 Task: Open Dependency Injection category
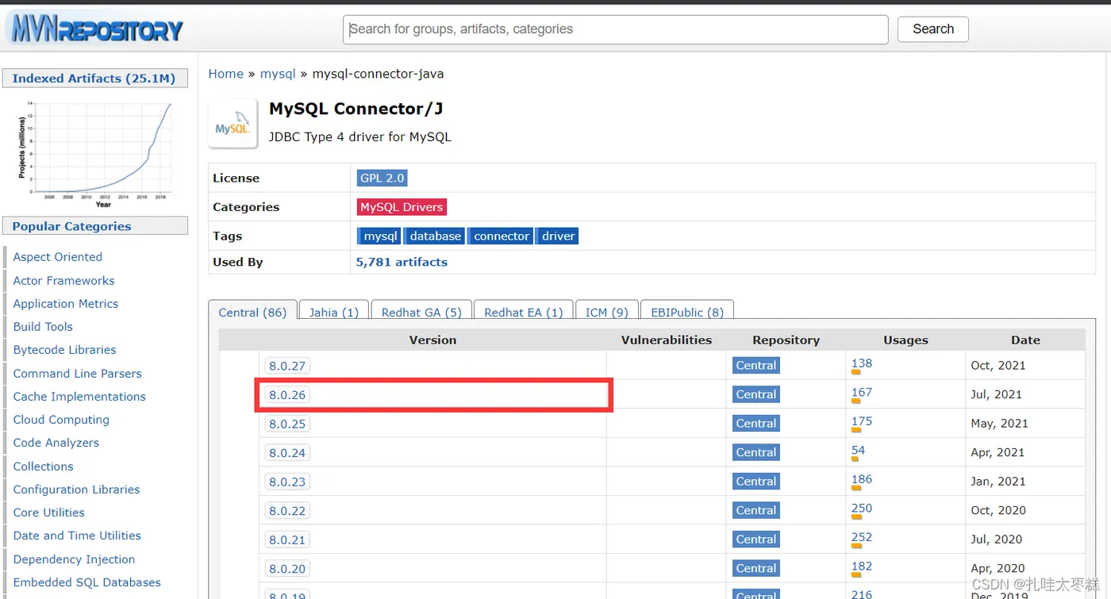tap(74, 559)
